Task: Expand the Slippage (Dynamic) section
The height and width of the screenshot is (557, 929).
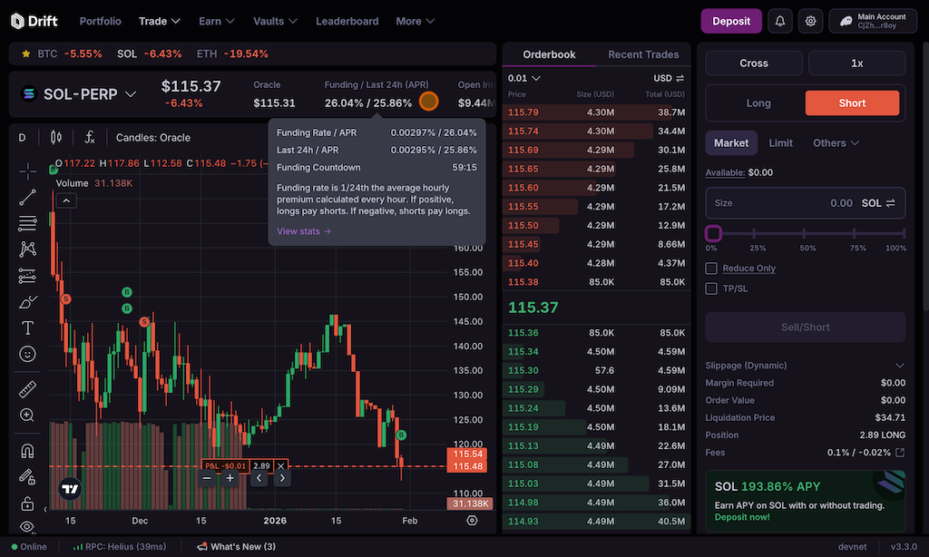Action: click(x=899, y=366)
